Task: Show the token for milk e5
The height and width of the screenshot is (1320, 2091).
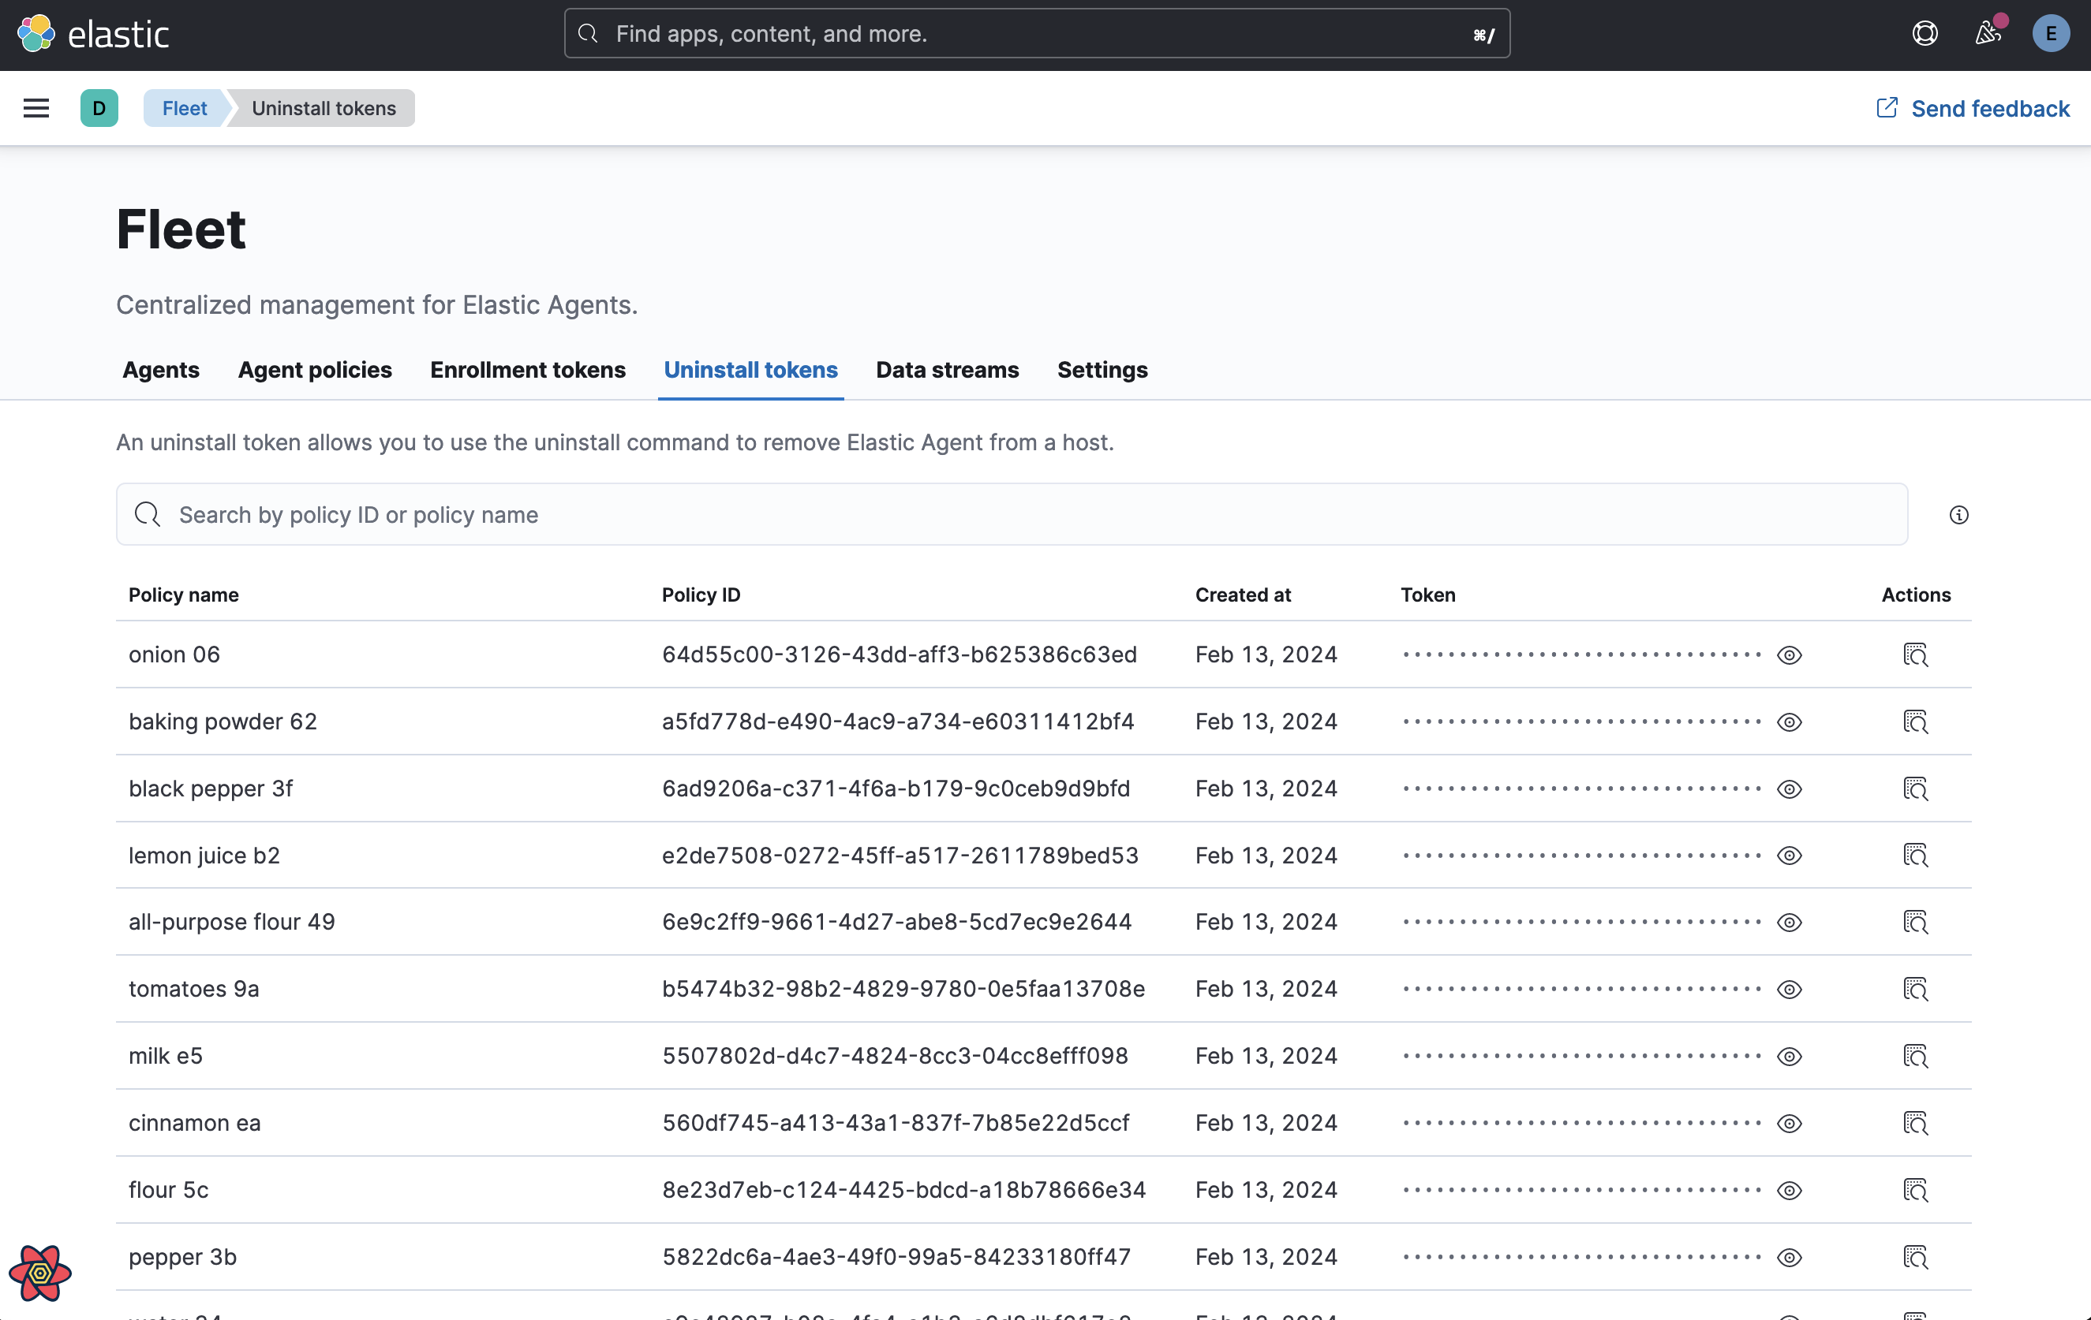Action: click(1789, 1055)
